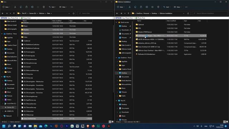The image size is (229, 129).
Task: Click Cut icon in Data window toolbar
Action: click(15, 7)
